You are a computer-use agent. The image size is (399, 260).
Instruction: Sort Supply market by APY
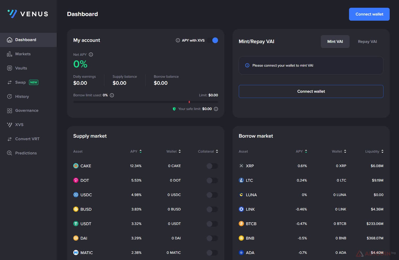pyautogui.click(x=136, y=151)
